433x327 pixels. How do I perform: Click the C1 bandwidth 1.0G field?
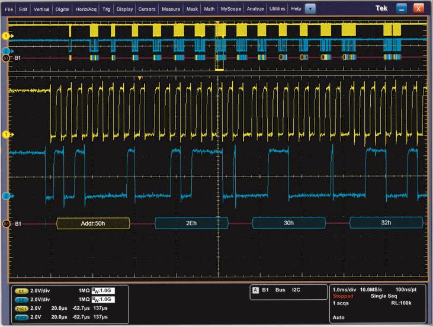click(102, 292)
